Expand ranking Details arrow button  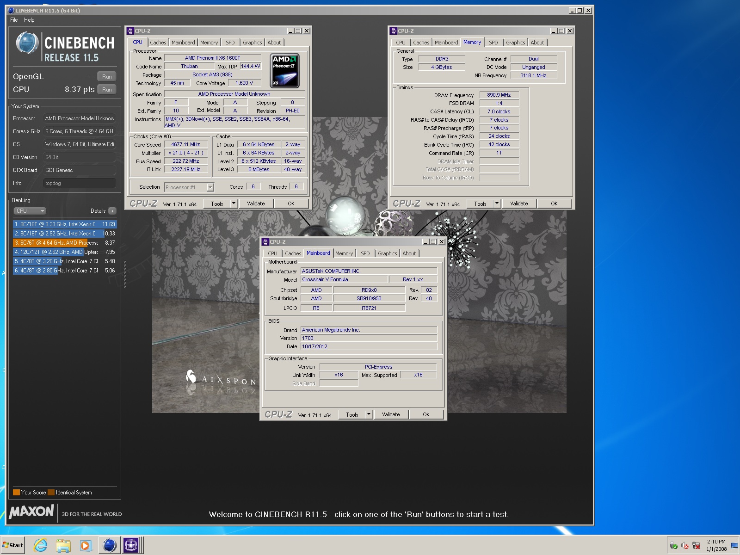coord(112,211)
